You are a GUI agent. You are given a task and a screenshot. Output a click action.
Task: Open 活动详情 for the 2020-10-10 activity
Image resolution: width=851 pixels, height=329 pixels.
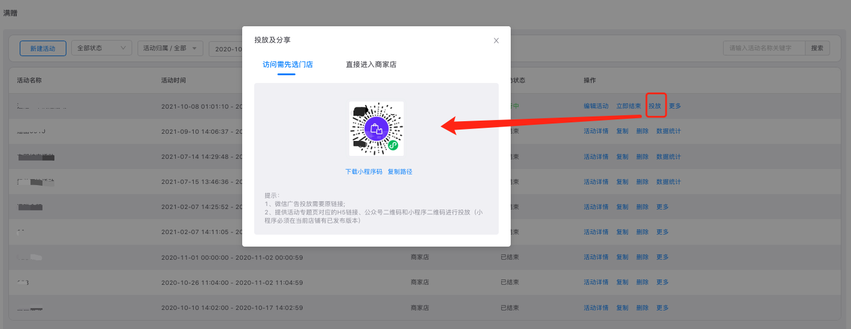point(596,308)
